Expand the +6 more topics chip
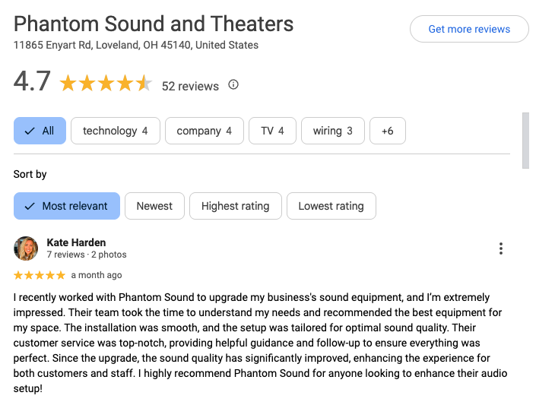The image size is (536, 402). click(x=388, y=131)
